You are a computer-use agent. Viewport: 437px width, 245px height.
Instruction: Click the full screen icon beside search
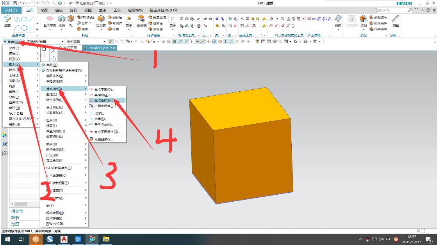(x=416, y=10)
